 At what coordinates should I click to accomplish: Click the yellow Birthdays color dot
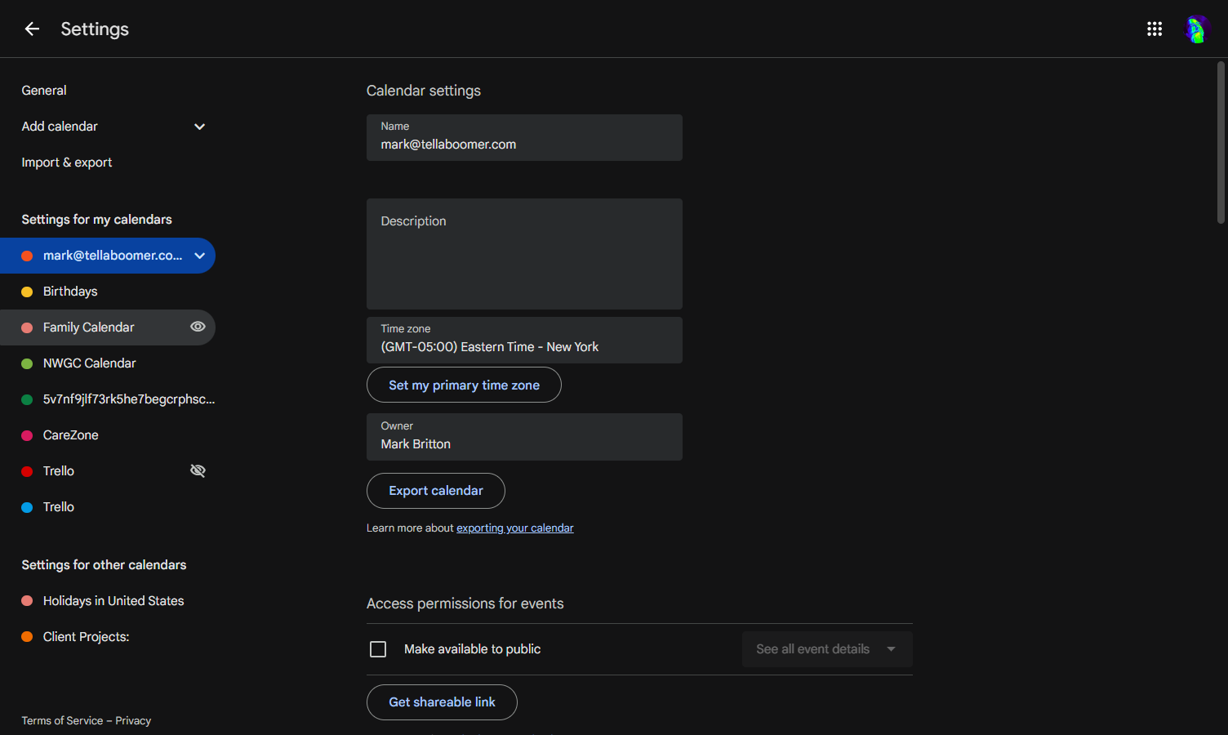click(27, 292)
